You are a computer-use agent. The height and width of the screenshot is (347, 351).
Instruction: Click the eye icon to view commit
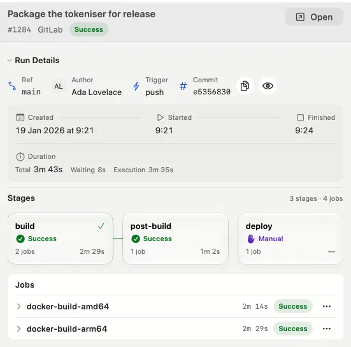click(x=268, y=86)
